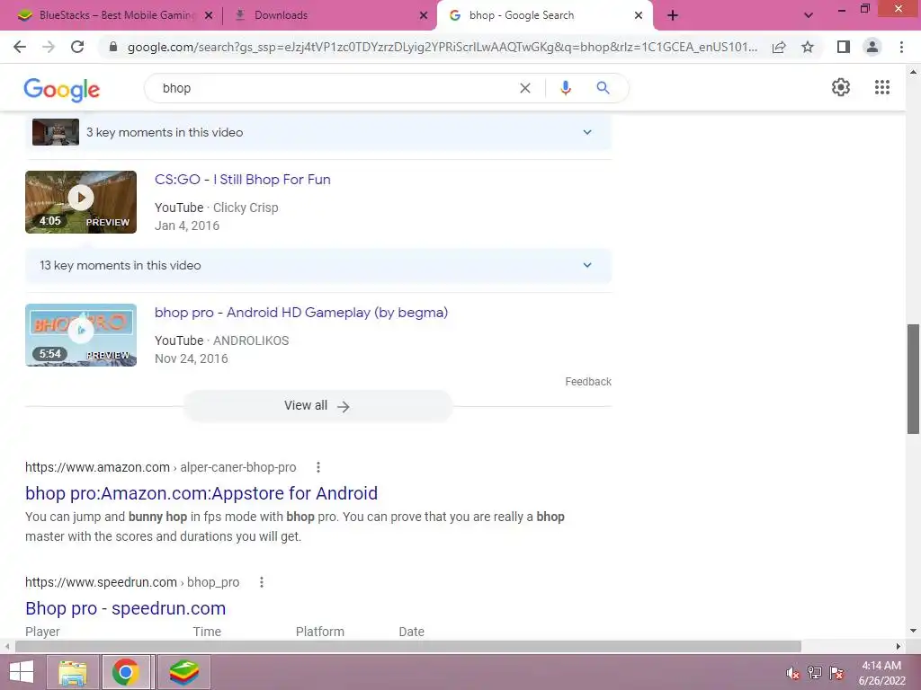
Task: Click the Chrome taskbar icon
Action: 125,672
